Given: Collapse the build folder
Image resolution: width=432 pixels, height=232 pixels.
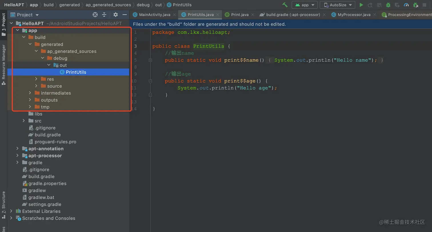Looking at the screenshot, I should (24, 37).
